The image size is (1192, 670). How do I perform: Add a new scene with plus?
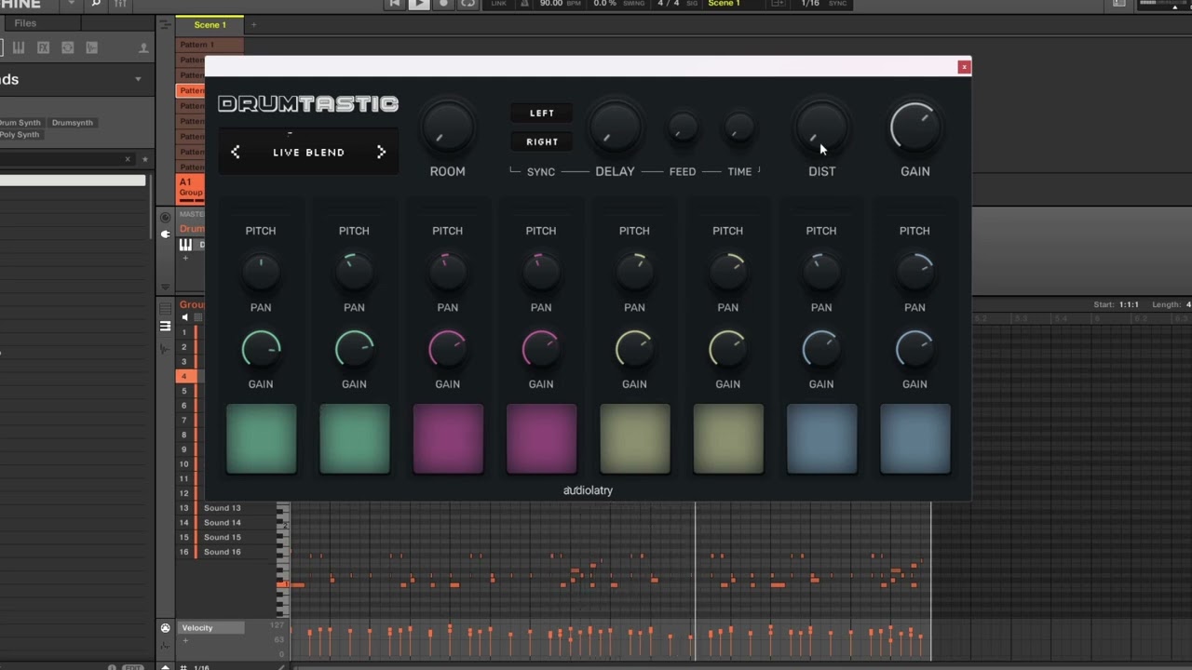pyautogui.click(x=252, y=25)
